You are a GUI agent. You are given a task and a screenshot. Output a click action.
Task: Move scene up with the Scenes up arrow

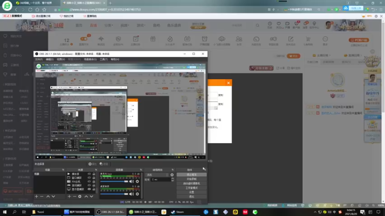pyautogui.click(x=48, y=196)
